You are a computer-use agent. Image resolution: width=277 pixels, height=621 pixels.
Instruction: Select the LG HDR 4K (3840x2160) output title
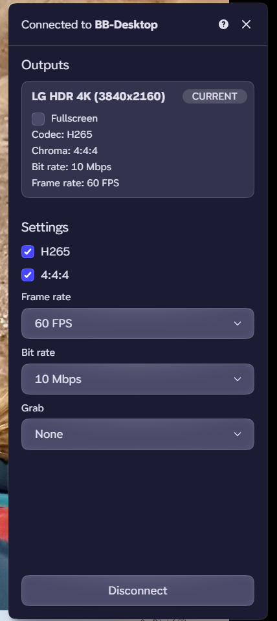[x=98, y=96]
